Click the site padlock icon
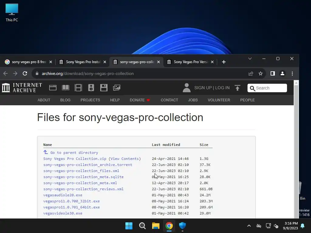 (37, 73)
